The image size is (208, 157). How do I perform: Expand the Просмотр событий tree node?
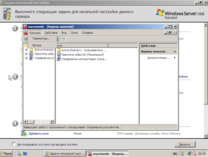[26, 54]
